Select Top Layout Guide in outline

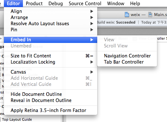(x=17, y=119)
